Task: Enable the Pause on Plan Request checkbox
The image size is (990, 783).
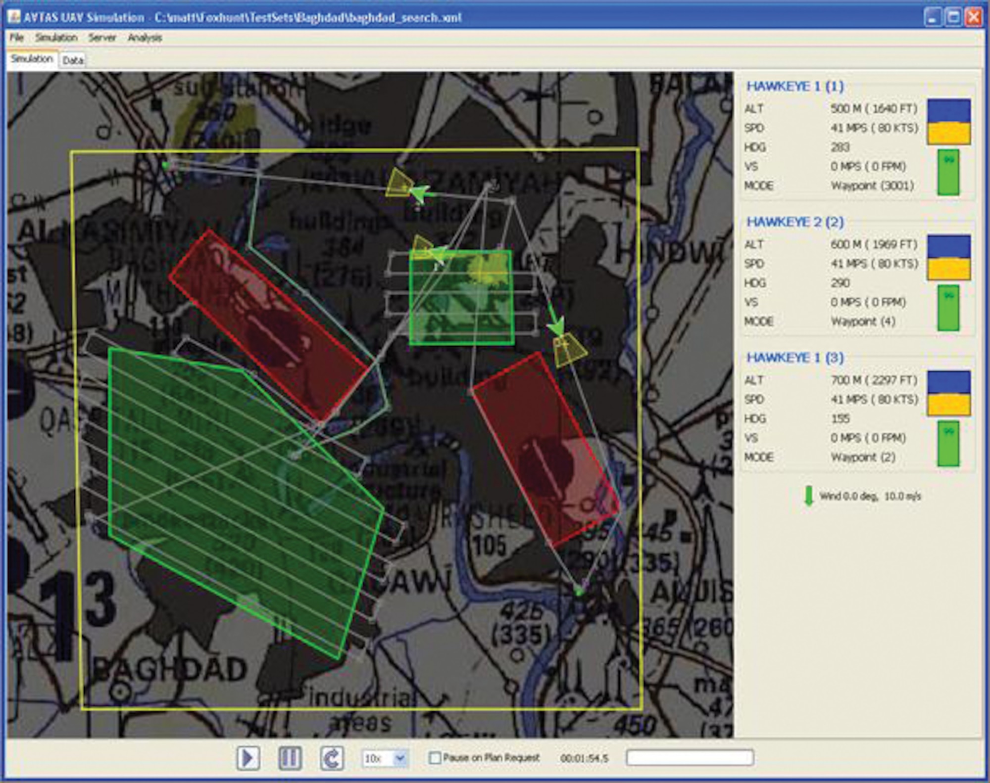Action: (x=435, y=758)
